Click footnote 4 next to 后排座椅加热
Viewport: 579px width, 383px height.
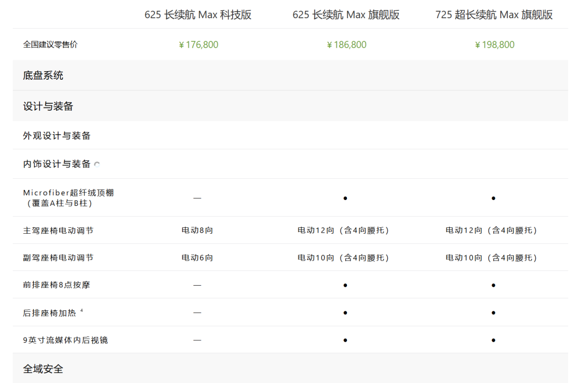coord(81,311)
